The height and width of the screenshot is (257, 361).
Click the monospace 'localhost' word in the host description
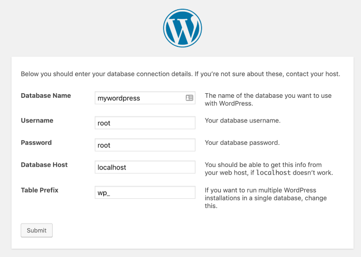click(273, 173)
